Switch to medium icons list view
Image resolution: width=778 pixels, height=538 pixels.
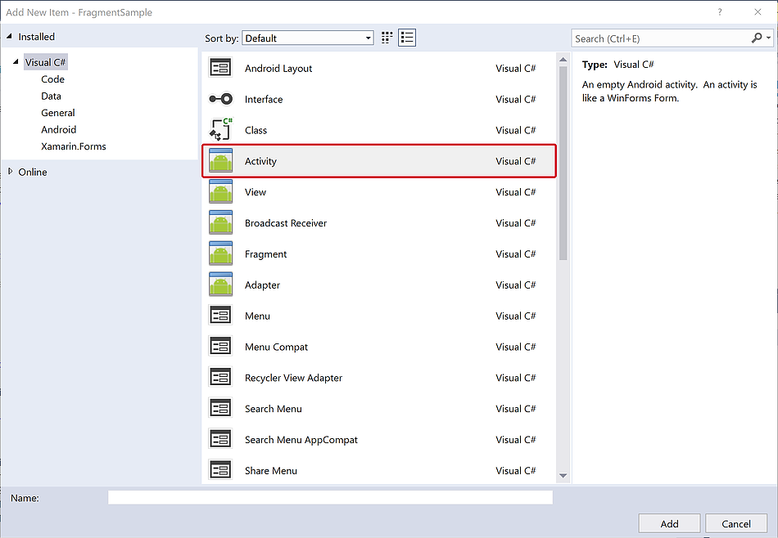click(407, 38)
